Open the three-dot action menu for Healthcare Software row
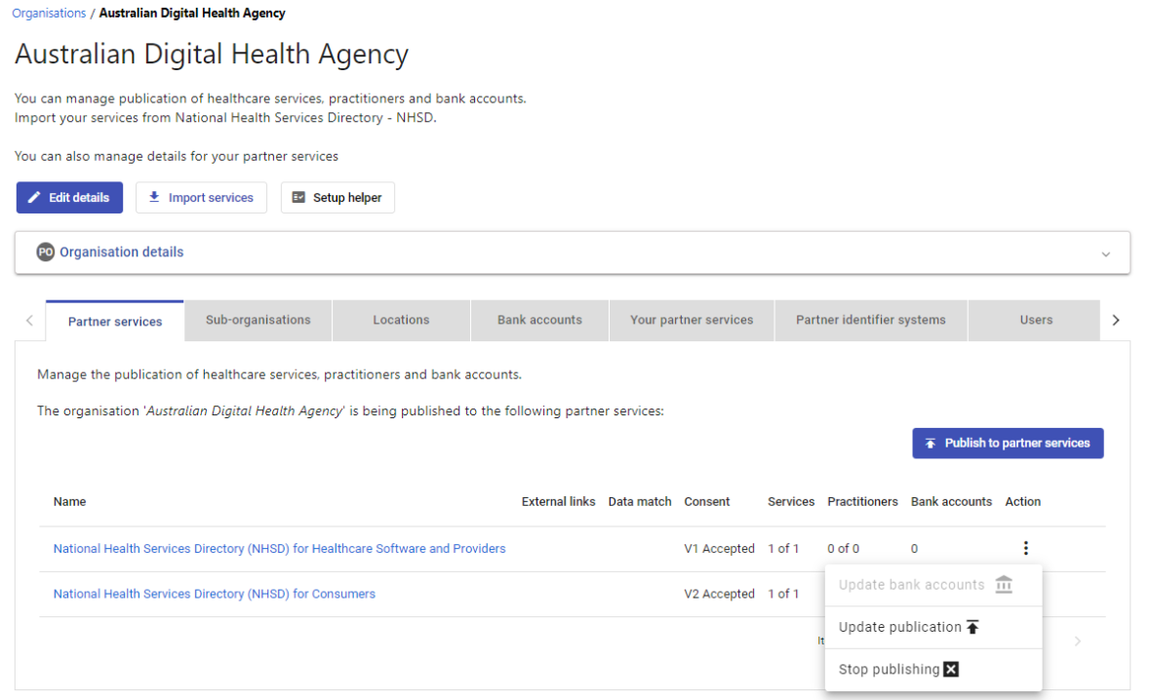The image size is (1151, 700). pyautogui.click(x=1025, y=548)
